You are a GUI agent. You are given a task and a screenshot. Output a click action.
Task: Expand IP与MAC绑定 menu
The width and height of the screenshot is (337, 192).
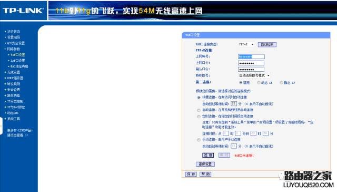click(16, 107)
